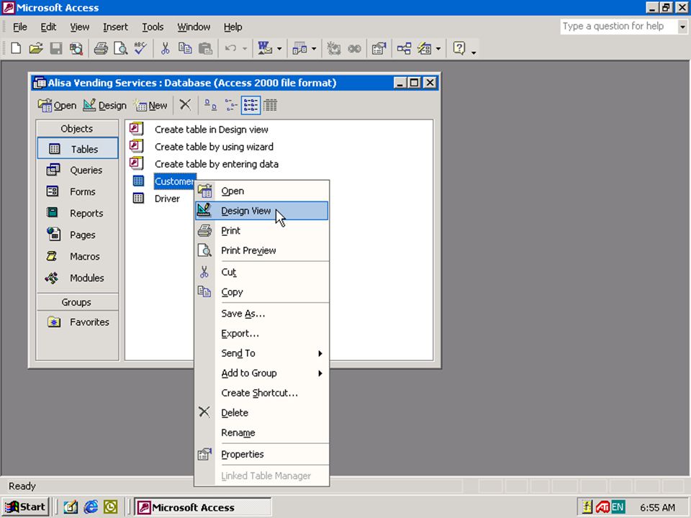Choose Properties from the context menu

point(262,454)
